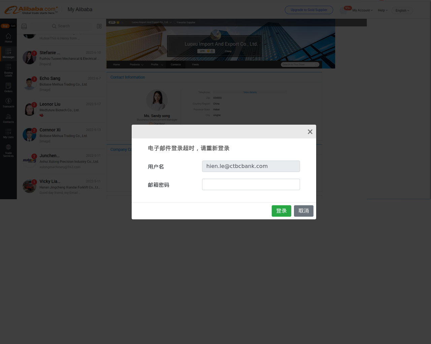Open the Orders sidebar icon
The height and width of the screenshot is (344, 431).
tap(8, 87)
